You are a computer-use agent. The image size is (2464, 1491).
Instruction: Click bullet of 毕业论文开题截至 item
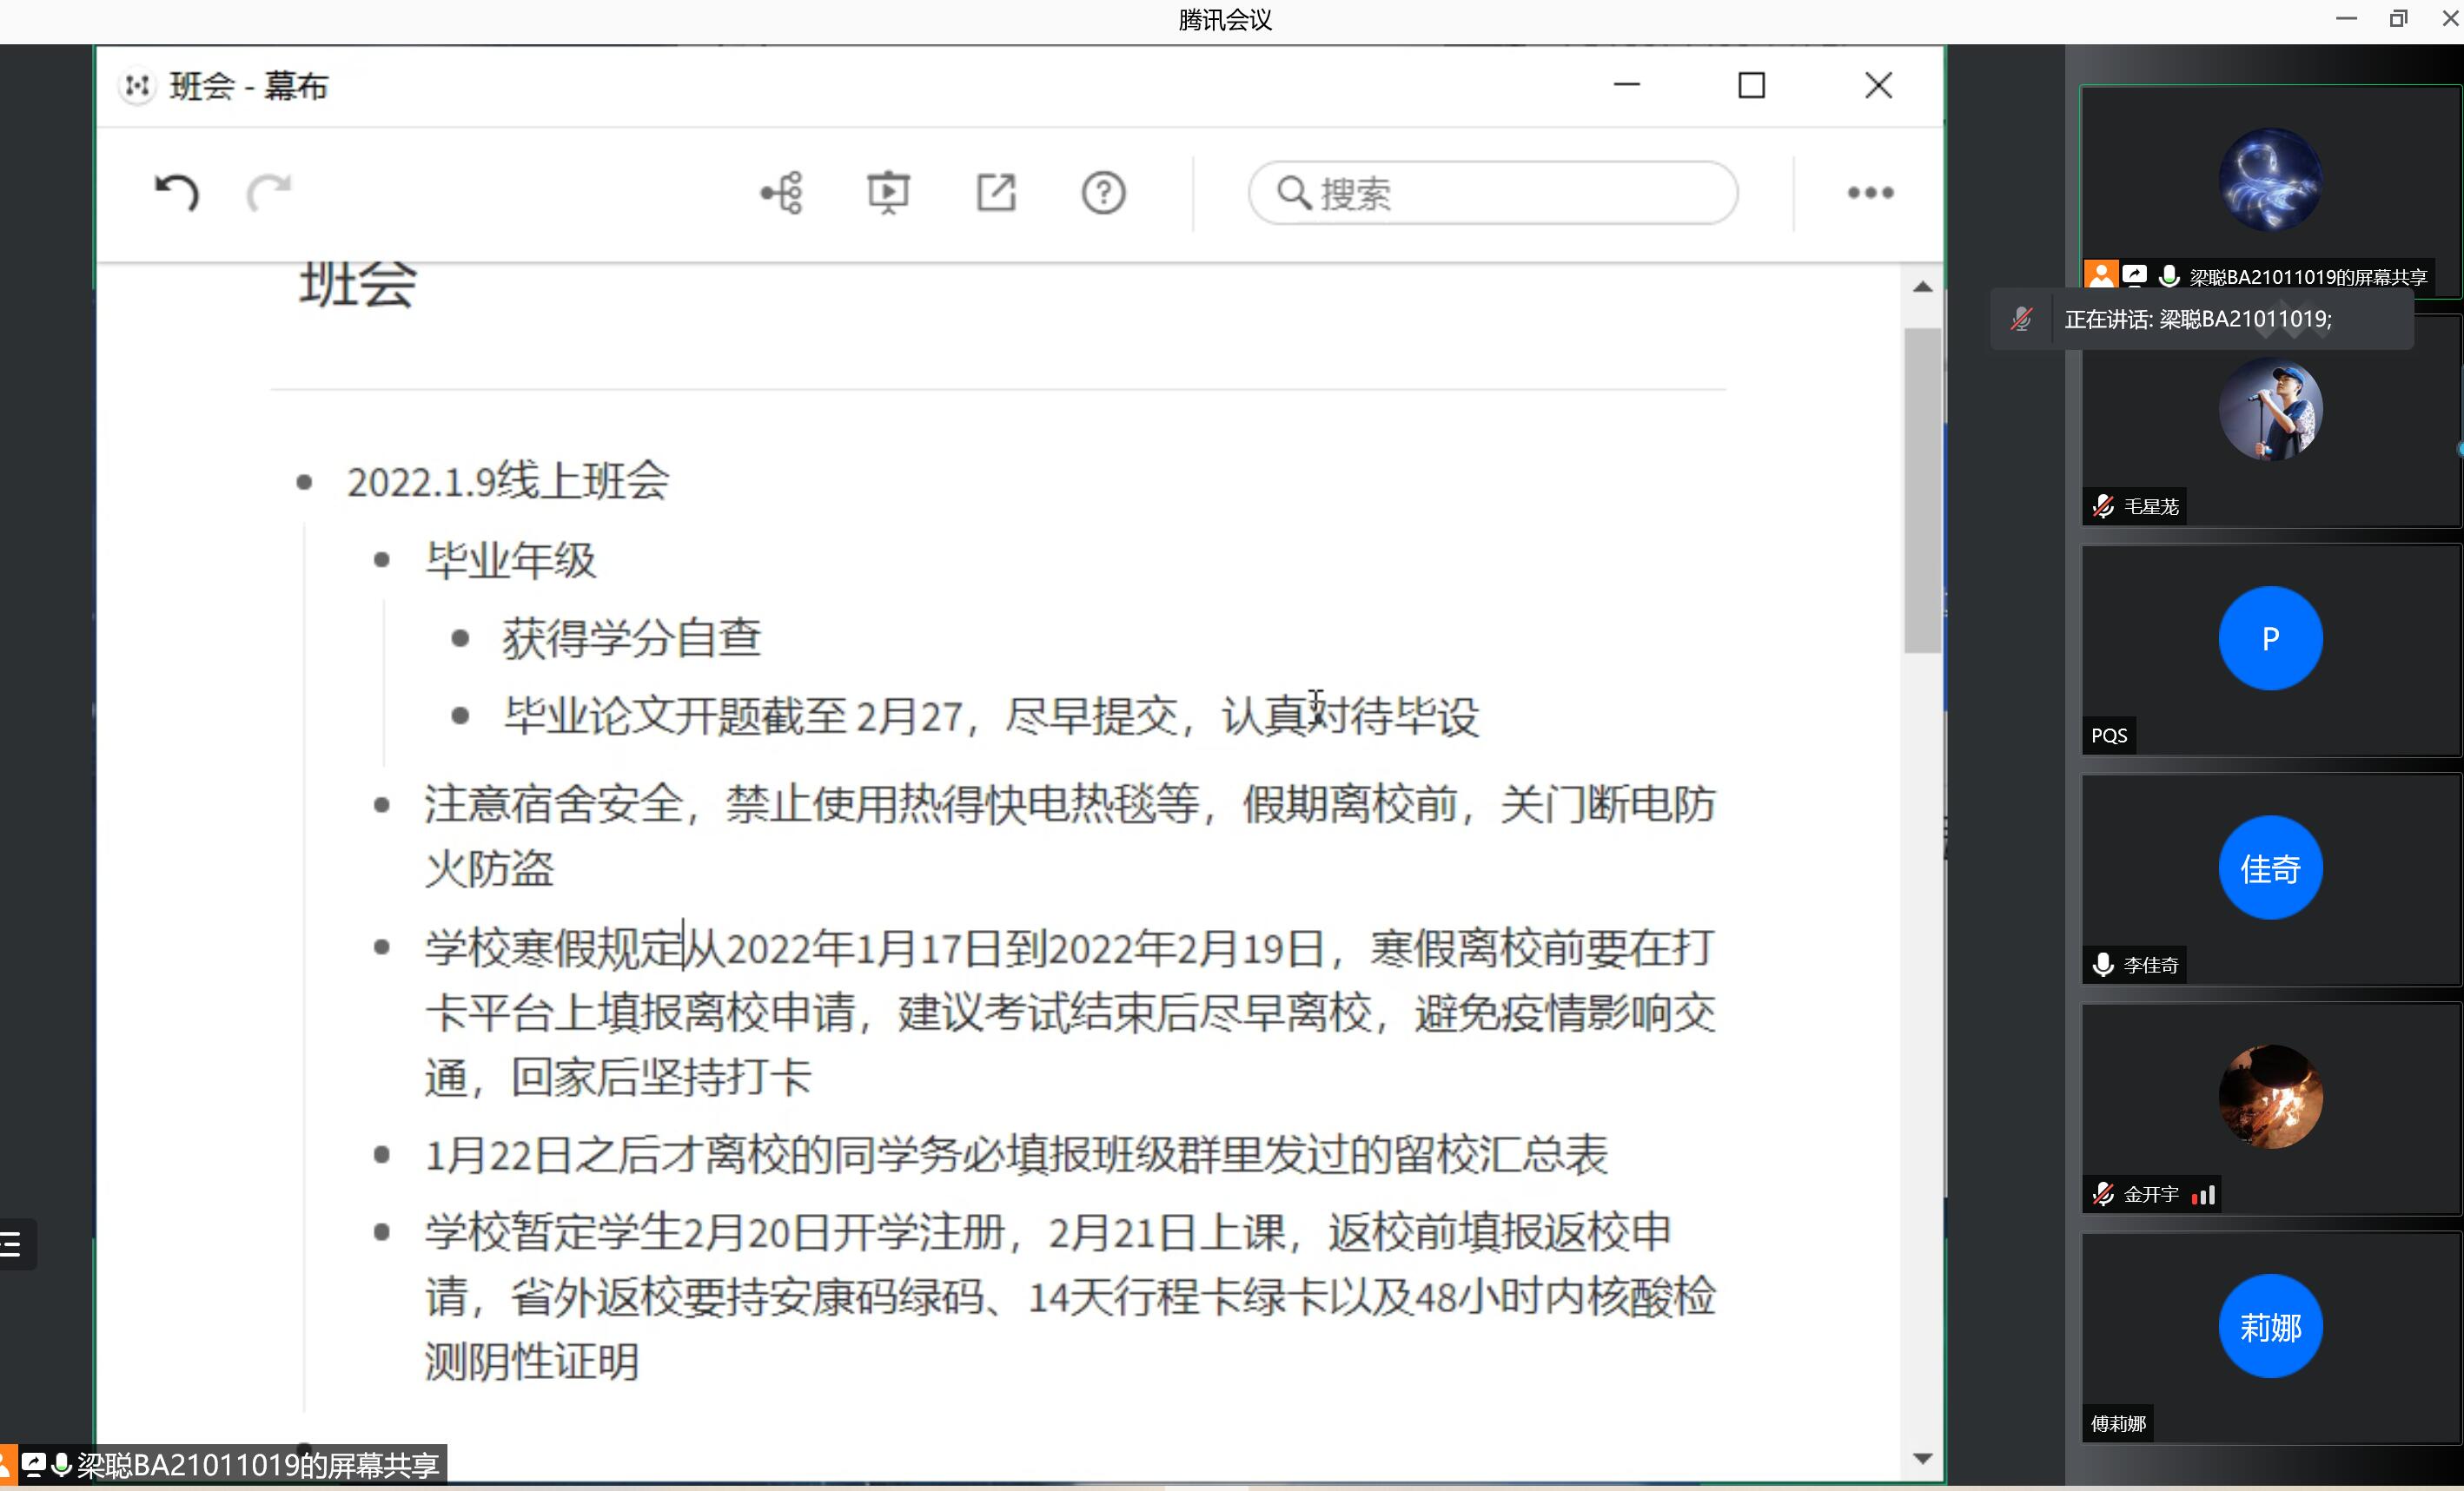[x=460, y=716]
